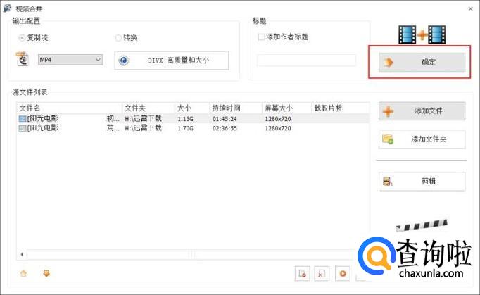The height and width of the screenshot is (295, 480).
Task: Click the duration 02:36:55 cell
Action: [225, 128]
